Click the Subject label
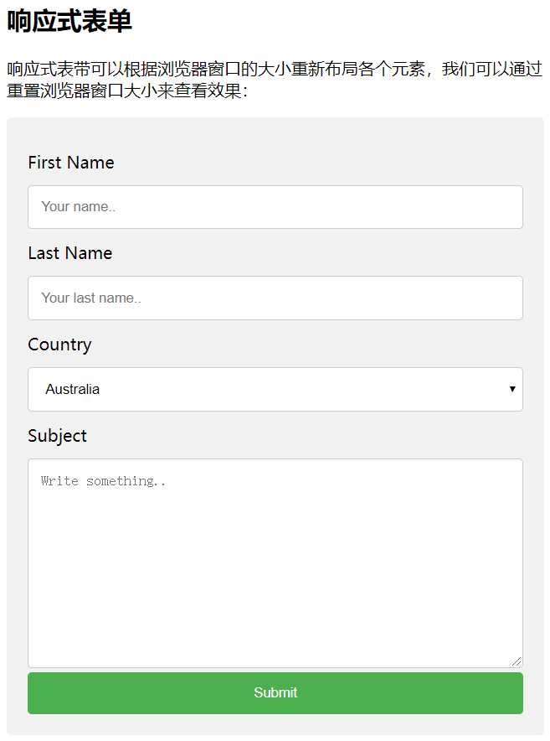Image resolution: width=550 pixels, height=741 pixels. [57, 436]
